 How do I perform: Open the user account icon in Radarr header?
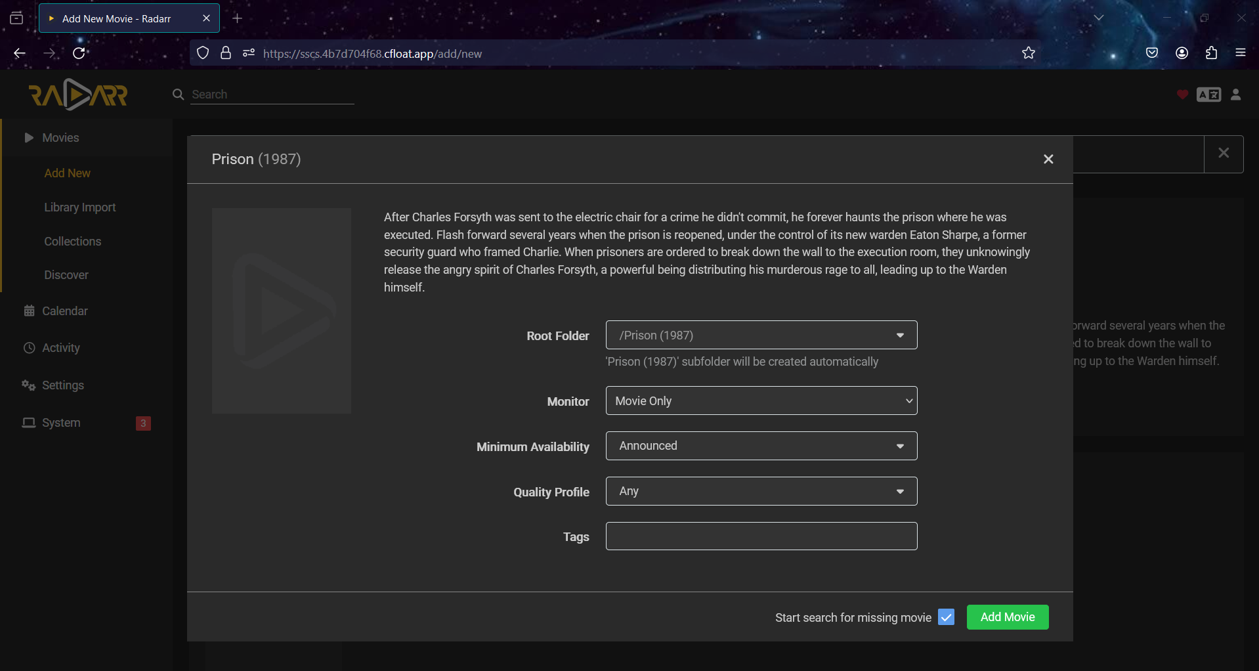[1236, 95]
